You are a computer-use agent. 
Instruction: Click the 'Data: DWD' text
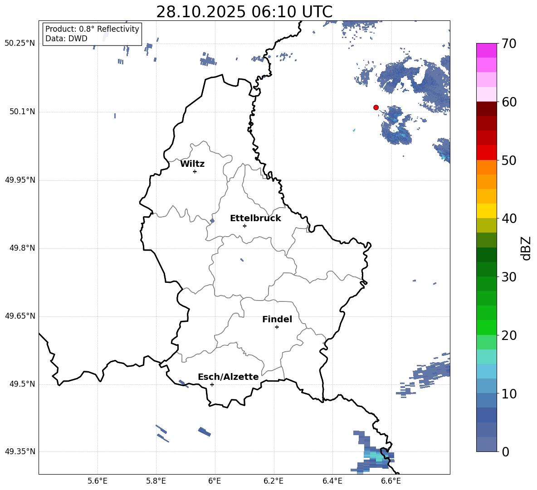(66, 39)
